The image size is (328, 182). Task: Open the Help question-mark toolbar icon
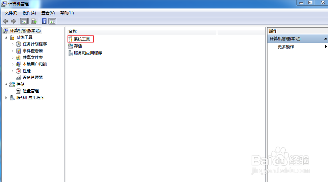(x=44, y=21)
